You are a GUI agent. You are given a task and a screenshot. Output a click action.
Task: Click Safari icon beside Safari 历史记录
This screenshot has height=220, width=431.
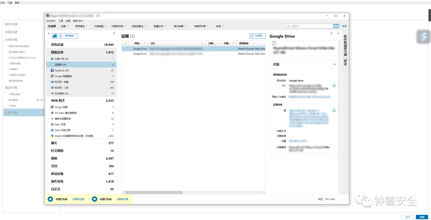point(52,130)
